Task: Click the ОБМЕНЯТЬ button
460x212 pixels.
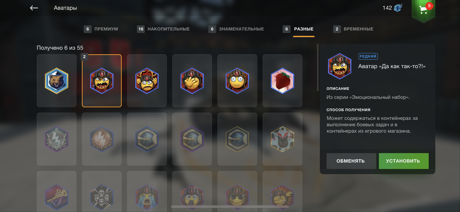Action: 351,161
